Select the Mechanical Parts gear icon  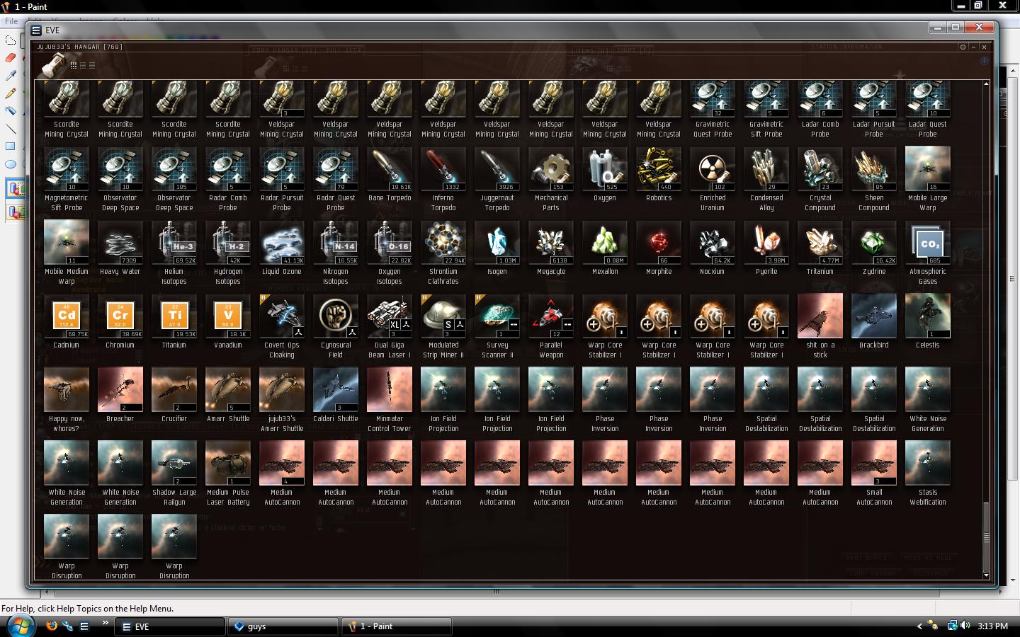coord(551,170)
